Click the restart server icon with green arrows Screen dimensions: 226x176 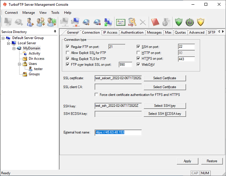pos(108,22)
